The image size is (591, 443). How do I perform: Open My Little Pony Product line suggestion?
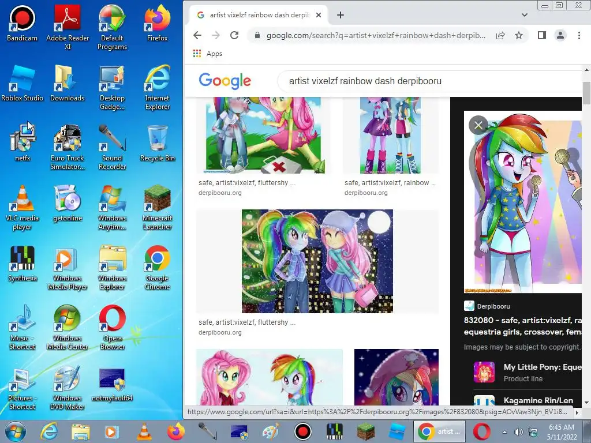pos(528,373)
